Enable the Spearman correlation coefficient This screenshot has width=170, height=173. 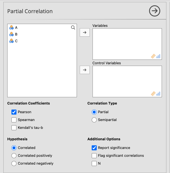coord(14,120)
